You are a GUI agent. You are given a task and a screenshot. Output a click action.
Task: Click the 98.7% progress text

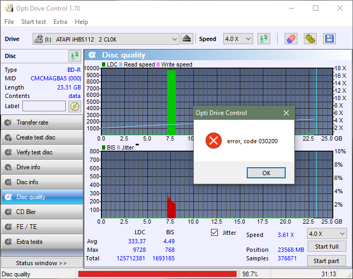250,274
